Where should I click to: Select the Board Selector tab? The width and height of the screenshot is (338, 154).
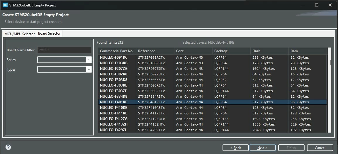pyautogui.click(x=49, y=33)
